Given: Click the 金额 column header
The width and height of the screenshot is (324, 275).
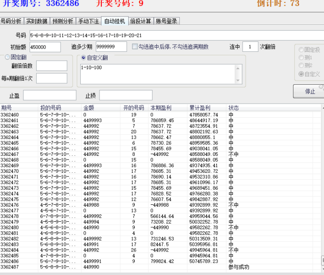Looking at the screenshot, I should coord(101,108).
